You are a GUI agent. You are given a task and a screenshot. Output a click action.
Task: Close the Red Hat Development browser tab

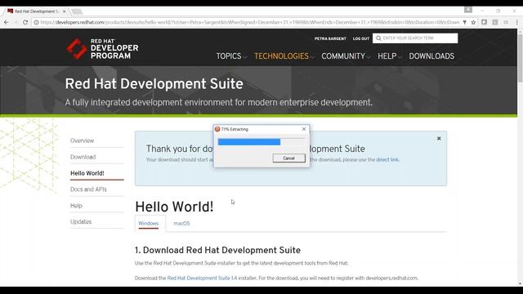tap(64, 11)
